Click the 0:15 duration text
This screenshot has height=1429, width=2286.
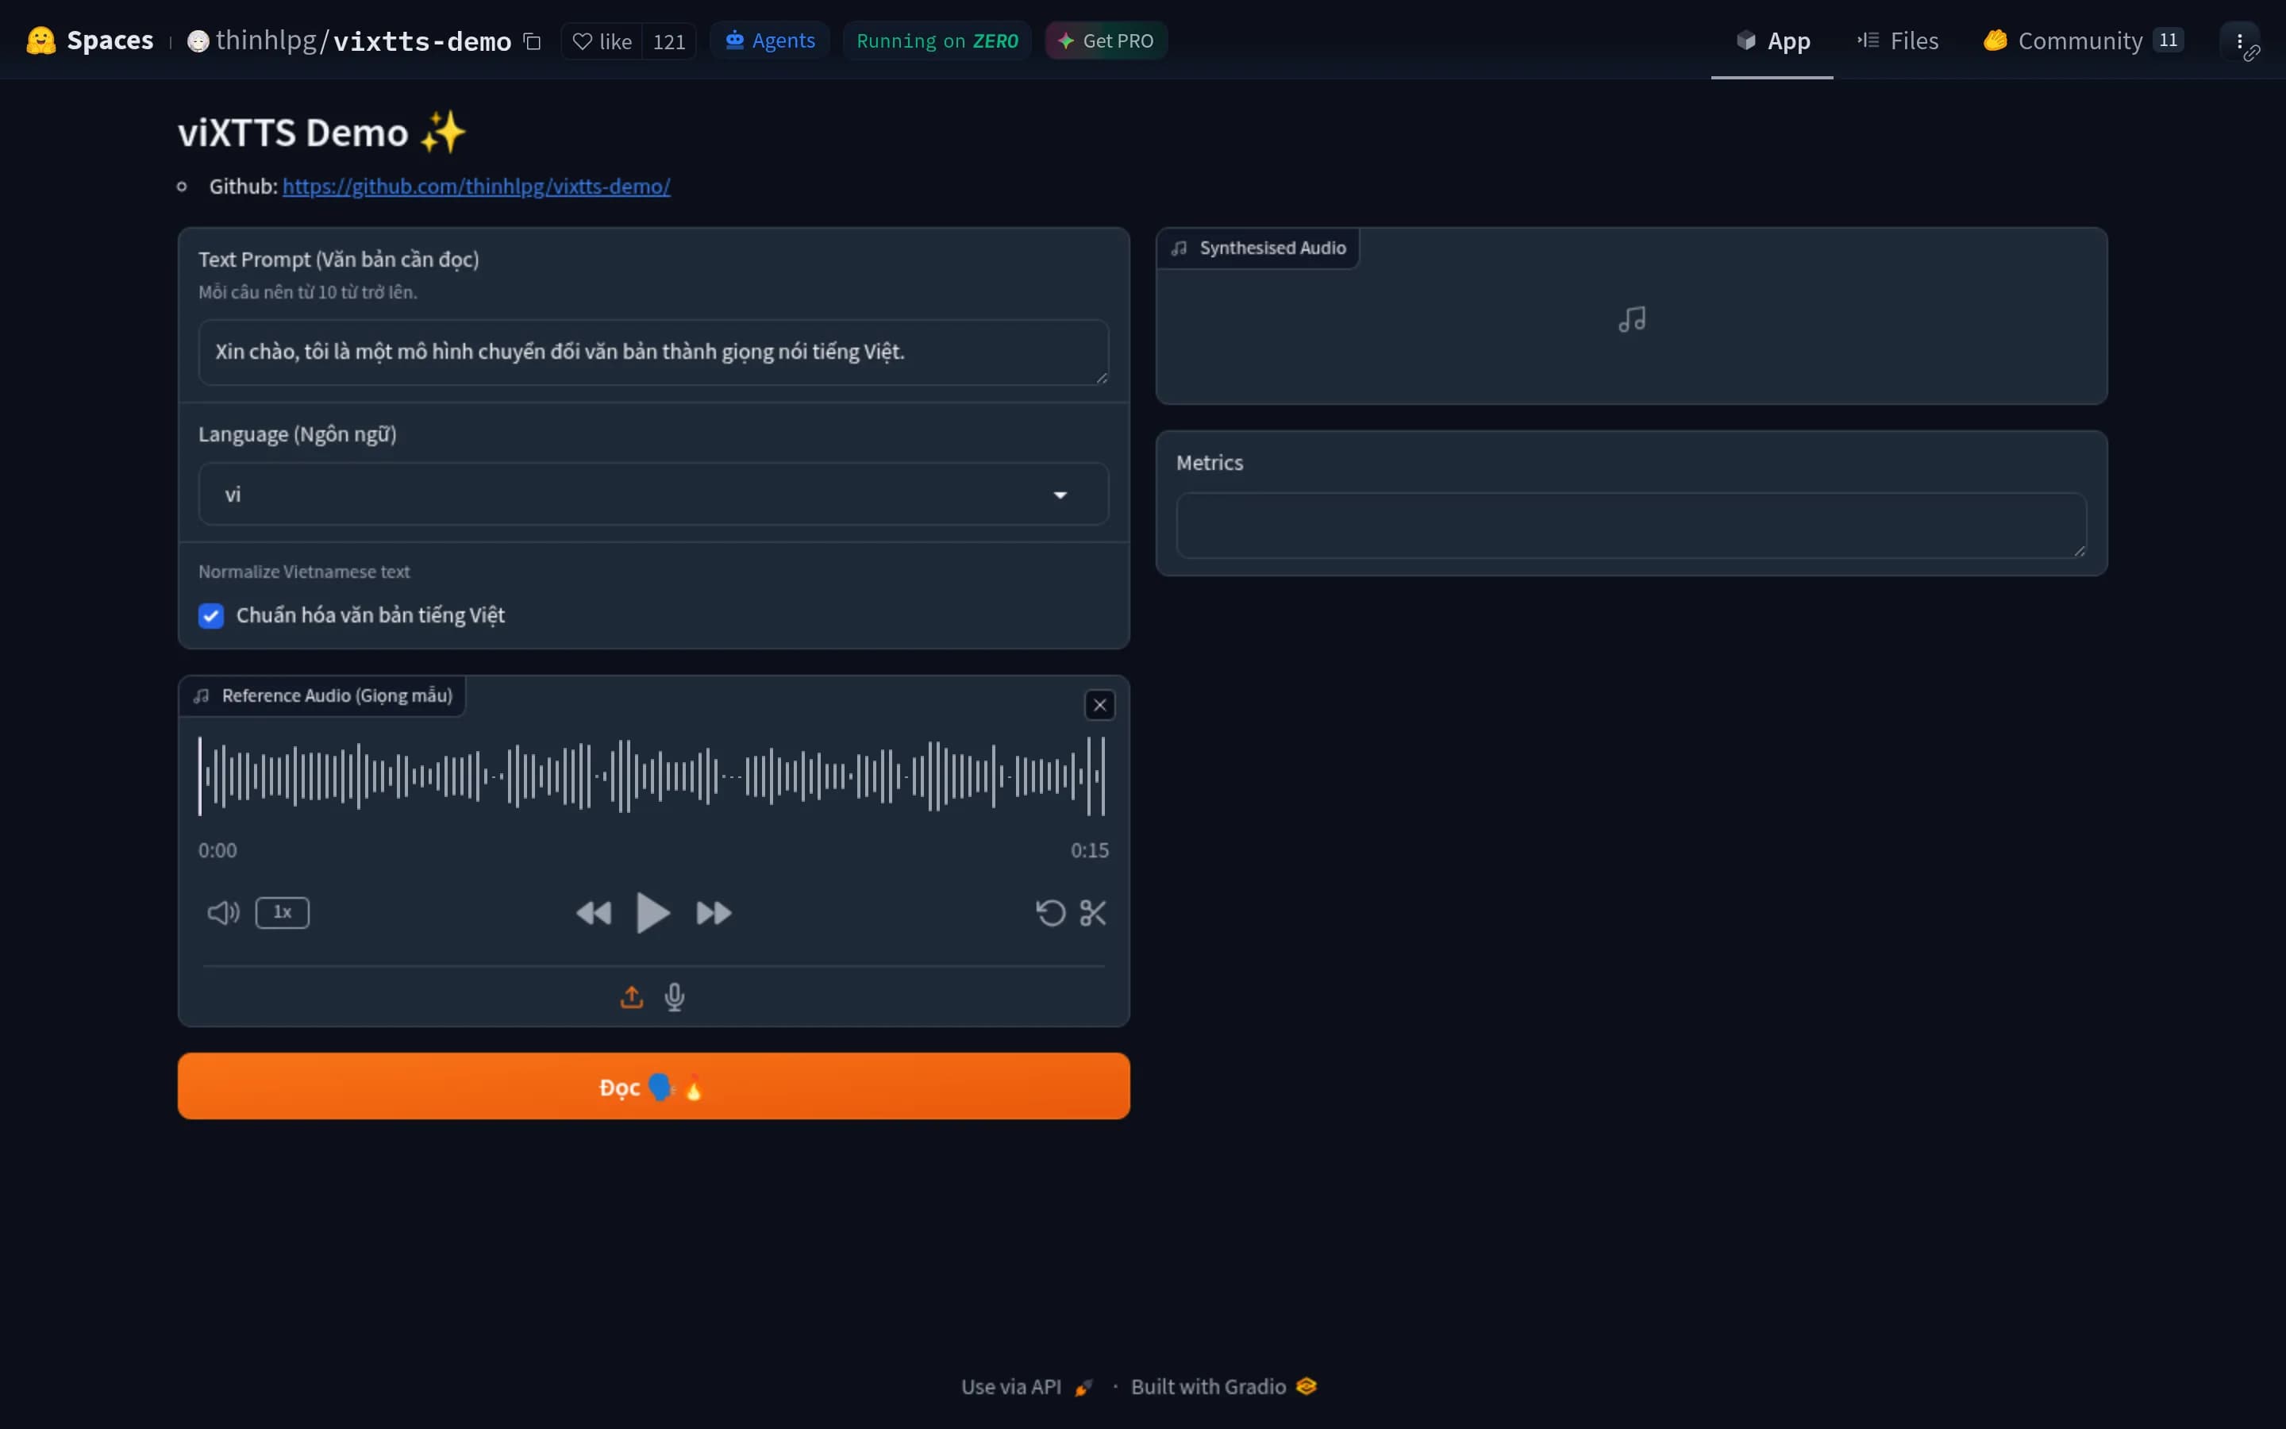pos(1089,849)
